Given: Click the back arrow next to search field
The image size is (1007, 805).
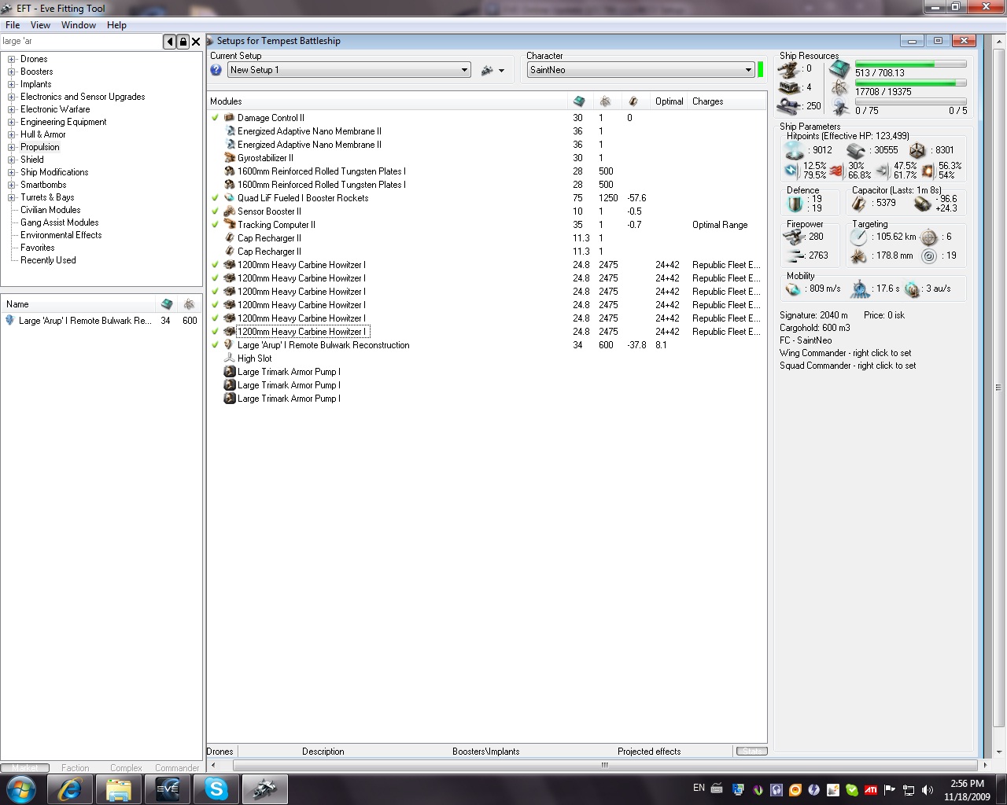Looking at the screenshot, I should pos(169,42).
